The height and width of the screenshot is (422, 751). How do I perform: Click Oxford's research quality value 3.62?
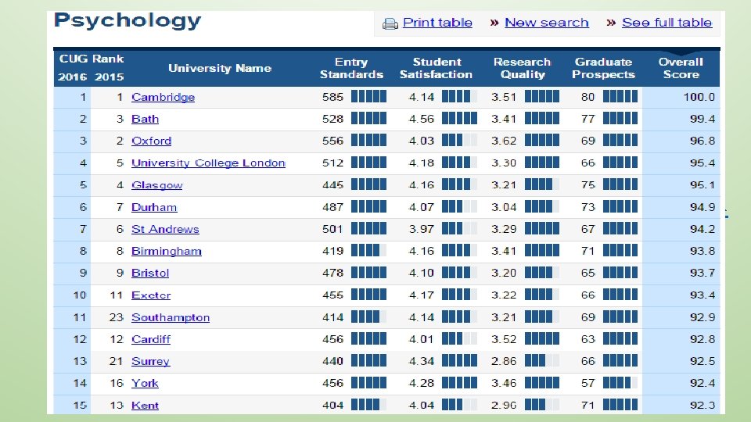coord(504,141)
